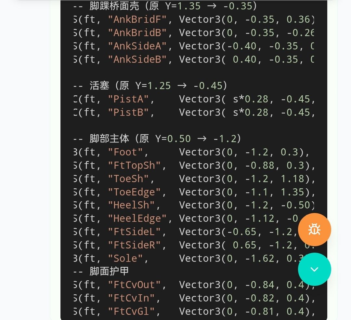The image size is (351, 320).
Task: Click the "PistA" string in code
Action: click(x=128, y=99)
